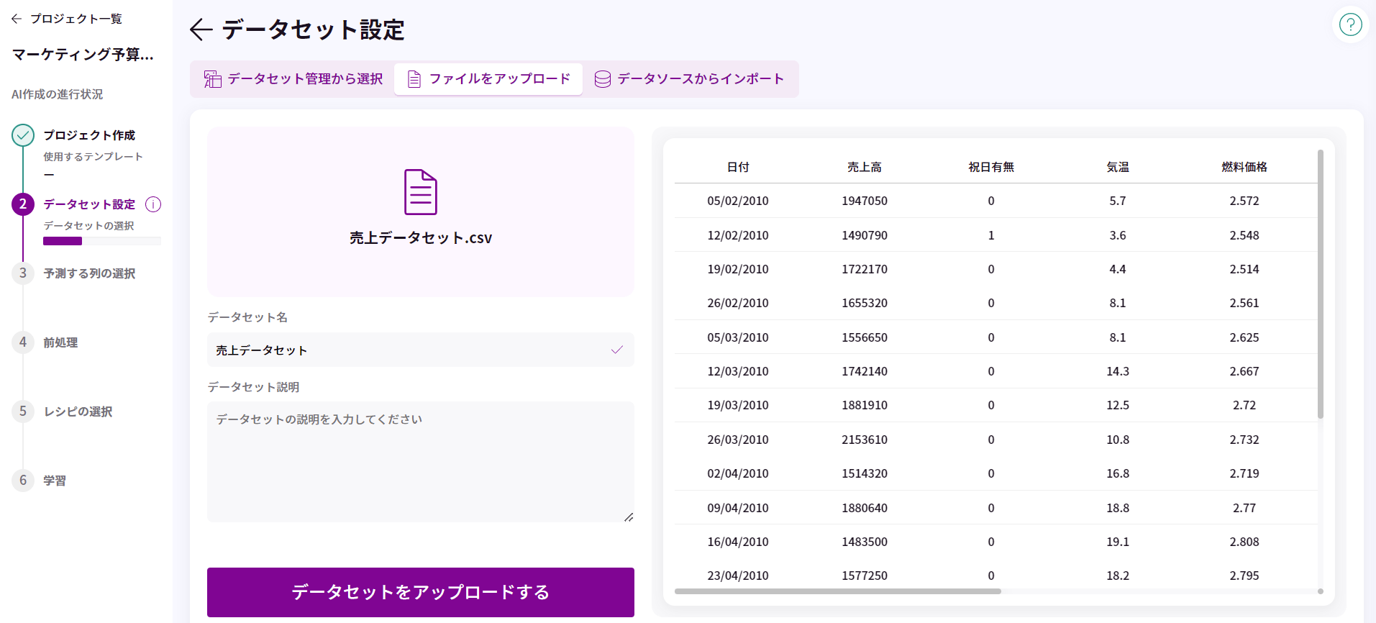Image resolution: width=1376 pixels, height=623 pixels.
Task: Click the back arrow beside データセット設定 title
Action: point(201,29)
